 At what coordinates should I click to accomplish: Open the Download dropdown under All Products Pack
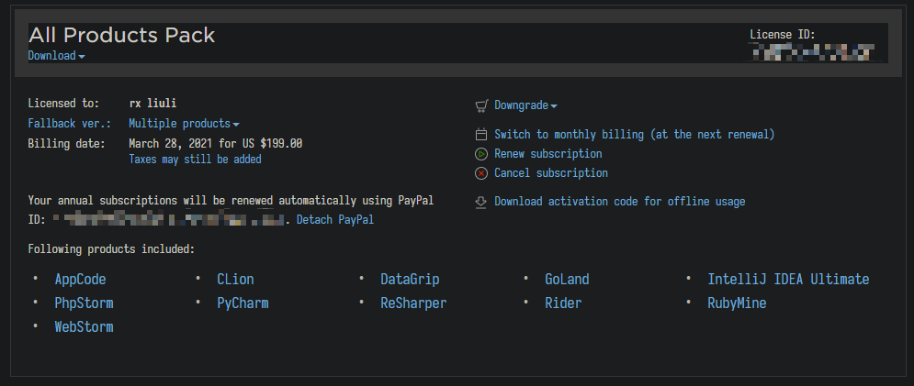pyautogui.click(x=57, y=56)
